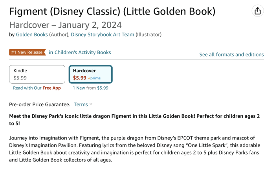Click Read with Our Free App link

[37, 88]
